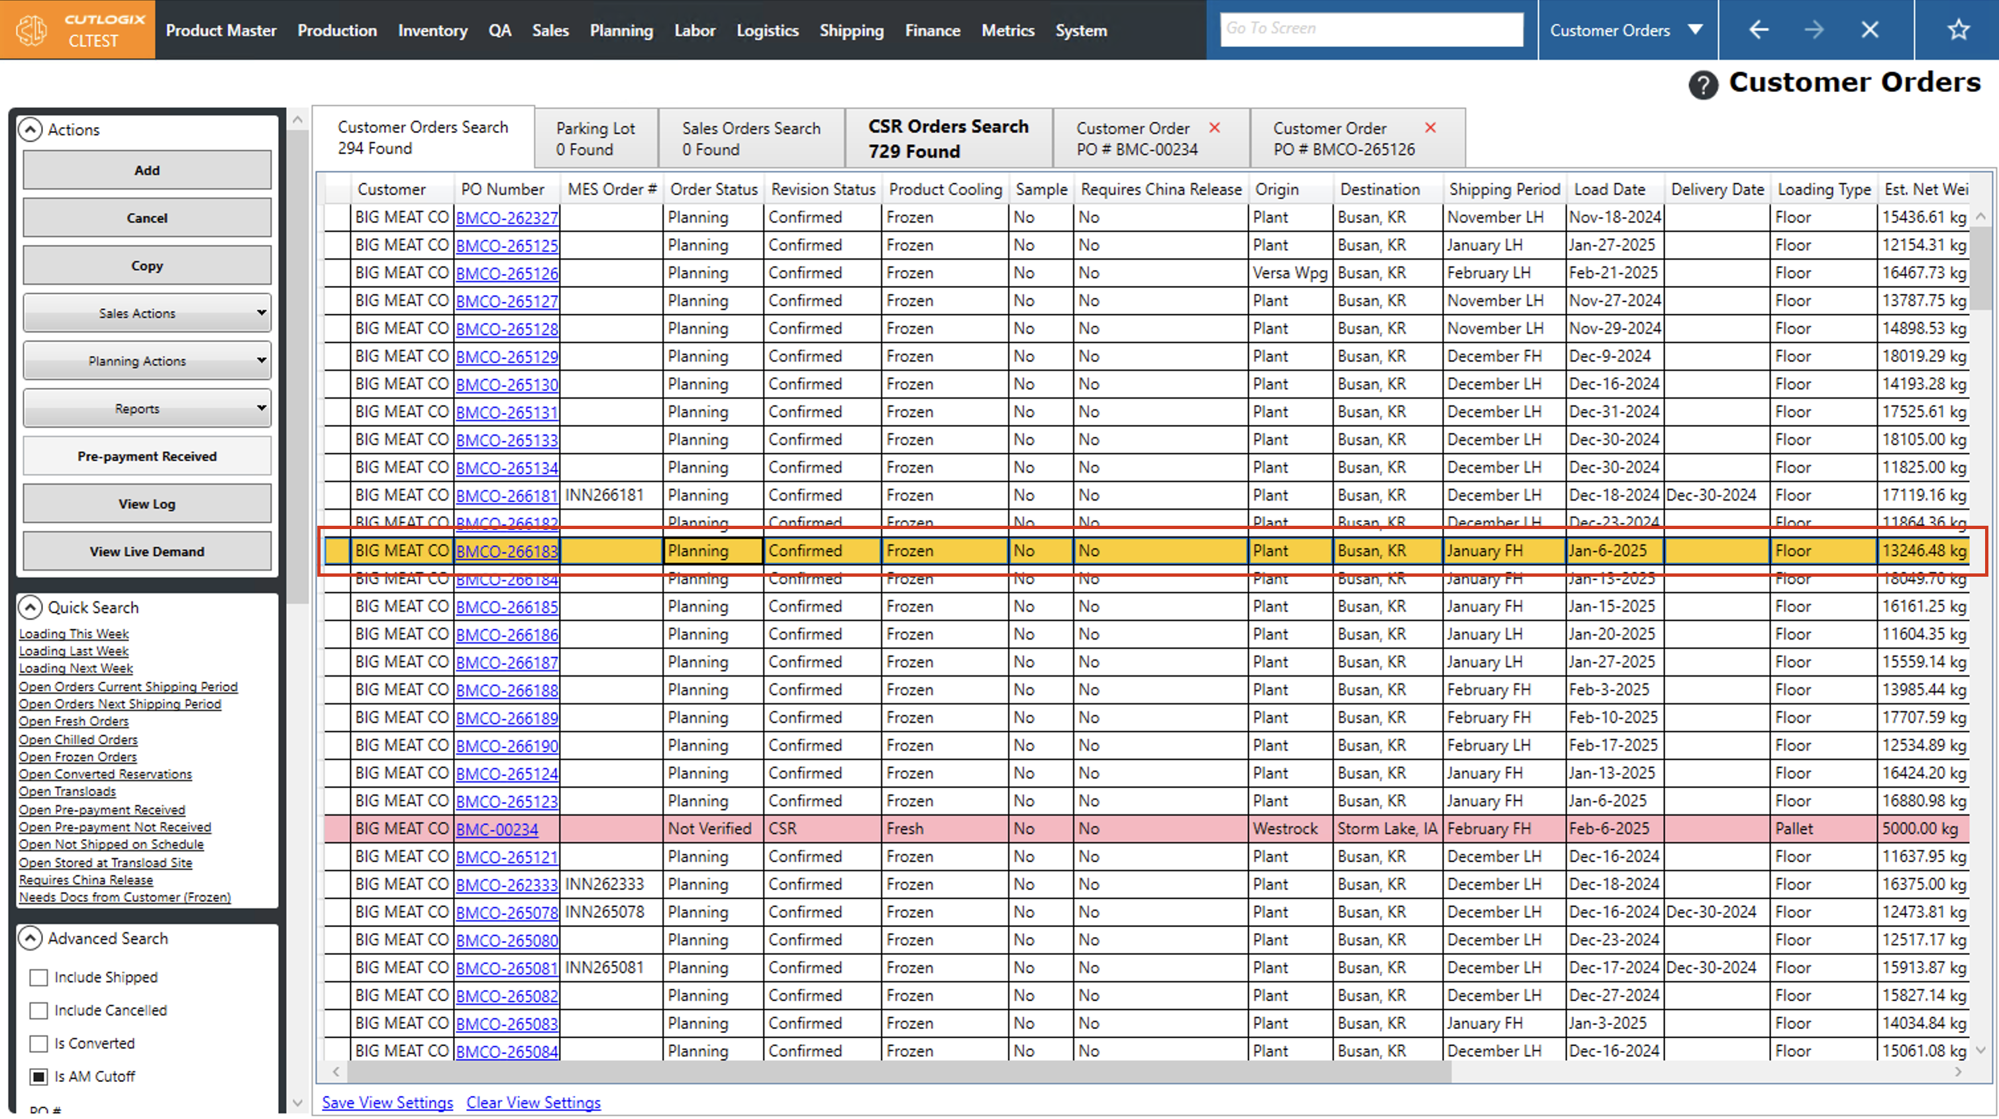Open the BMCO-266183 PO link
This screenshot has height=1119, width=1999.
[506, 551]
